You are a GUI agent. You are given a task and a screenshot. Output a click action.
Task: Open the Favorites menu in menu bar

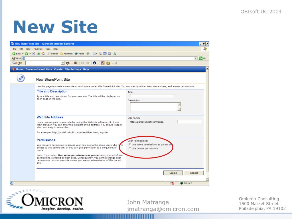pyautogui.click(x=38, y=49)
